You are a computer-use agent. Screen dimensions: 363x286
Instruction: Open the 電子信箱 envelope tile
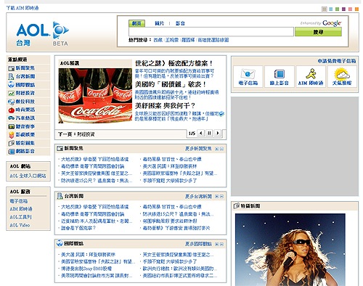click(x=248, y=76)
